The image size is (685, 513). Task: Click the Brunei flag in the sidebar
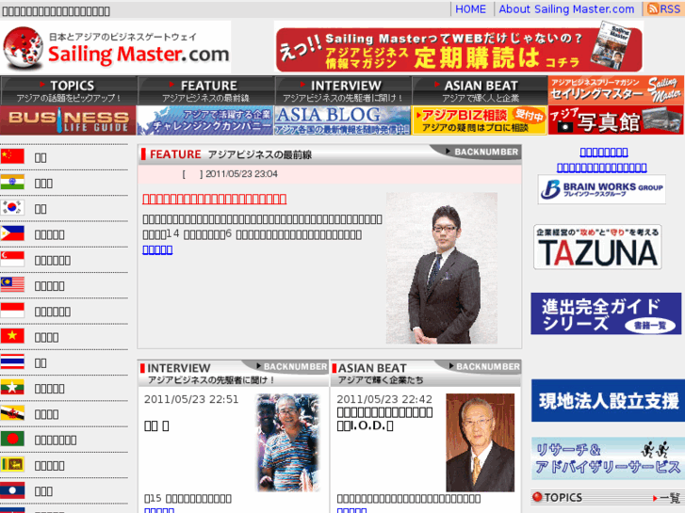coord(12,413)
